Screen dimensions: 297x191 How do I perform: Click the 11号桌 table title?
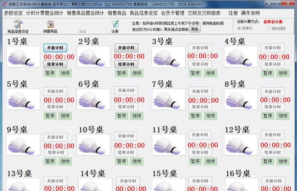(x=165, y=130)
